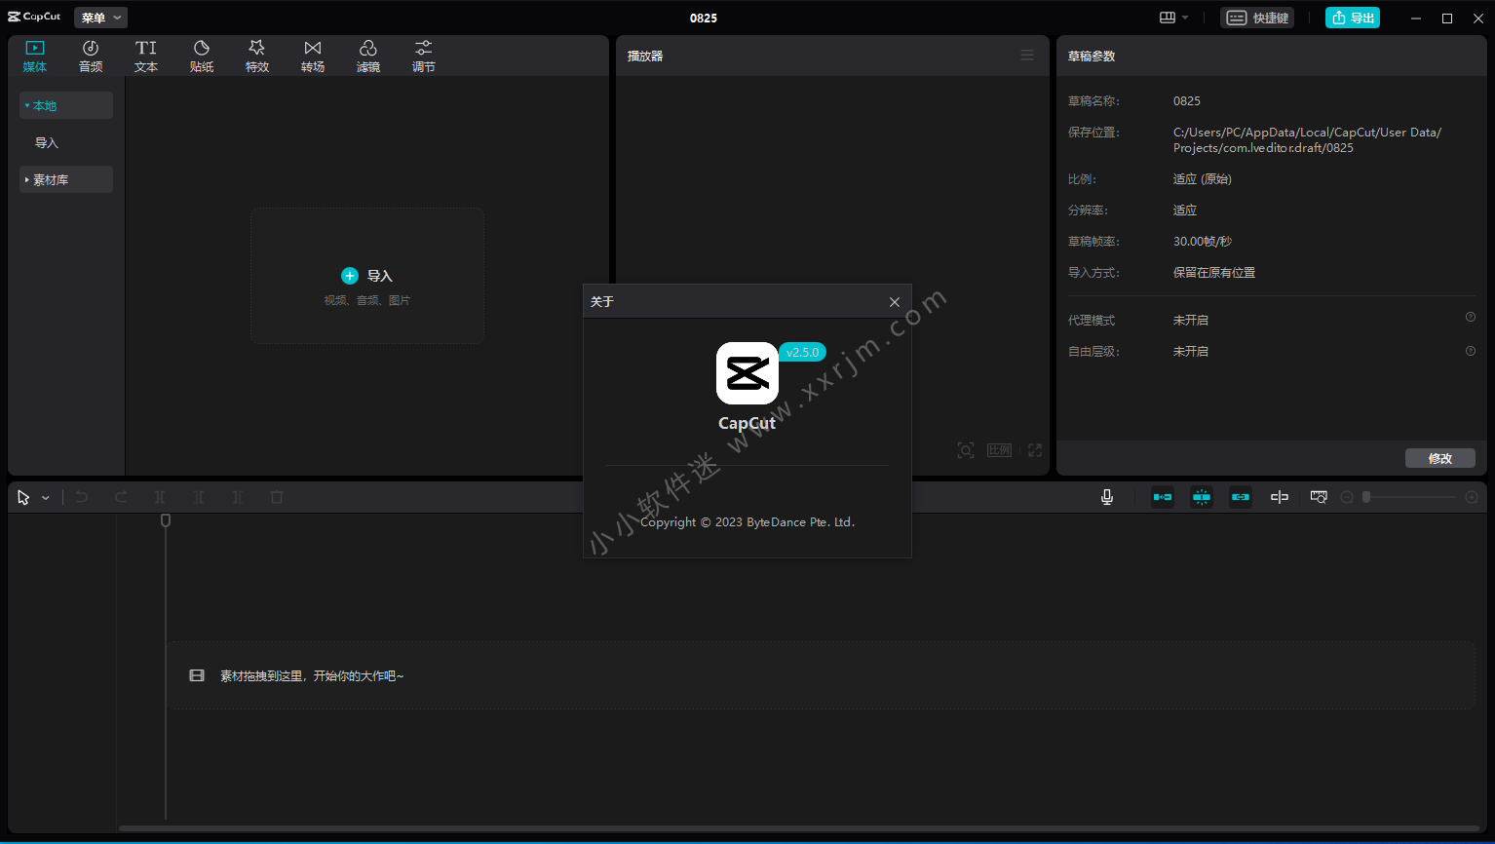Screen dimensions: 1495x844
Task: Toggle main track magnet button
Action: [1163, 497]
